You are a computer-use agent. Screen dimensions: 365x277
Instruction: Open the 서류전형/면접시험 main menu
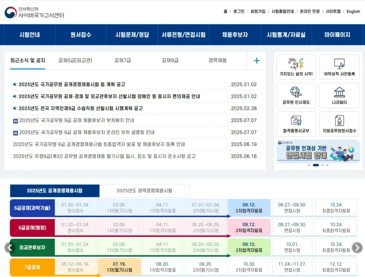point(183,35)
